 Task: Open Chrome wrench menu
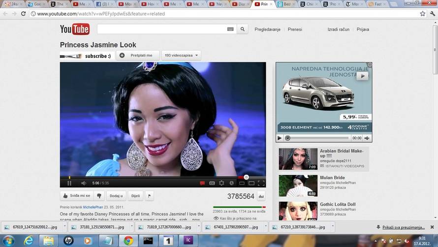433,14
